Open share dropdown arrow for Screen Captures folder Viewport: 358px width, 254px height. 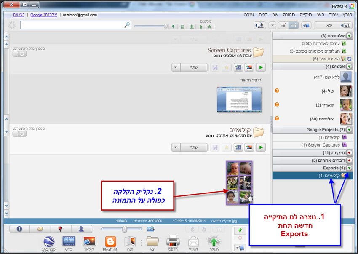click(176, 67)
